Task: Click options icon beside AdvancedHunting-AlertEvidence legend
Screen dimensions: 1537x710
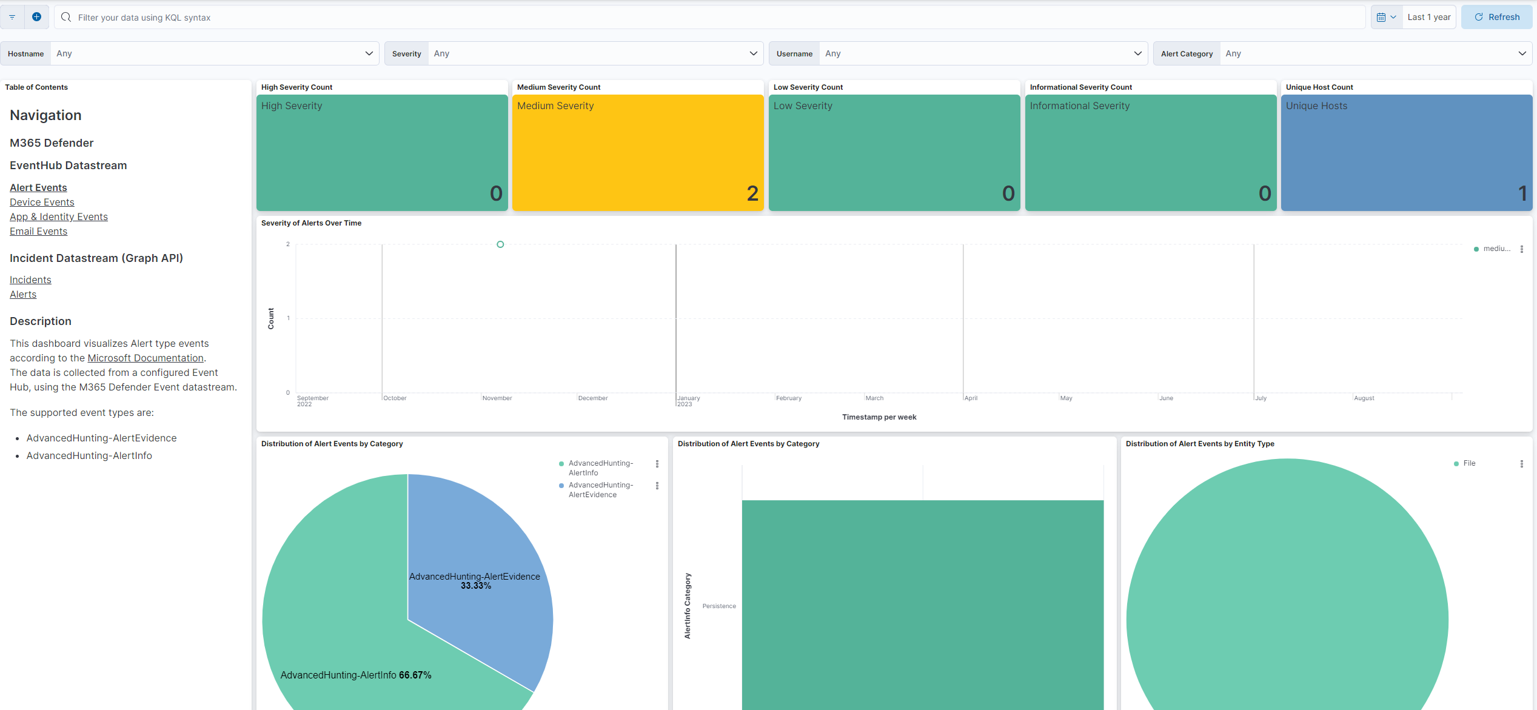Action: coord(657,486)
